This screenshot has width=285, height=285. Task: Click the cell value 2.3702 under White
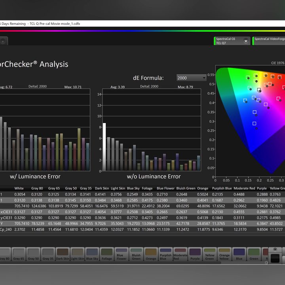tap(20, 230)
